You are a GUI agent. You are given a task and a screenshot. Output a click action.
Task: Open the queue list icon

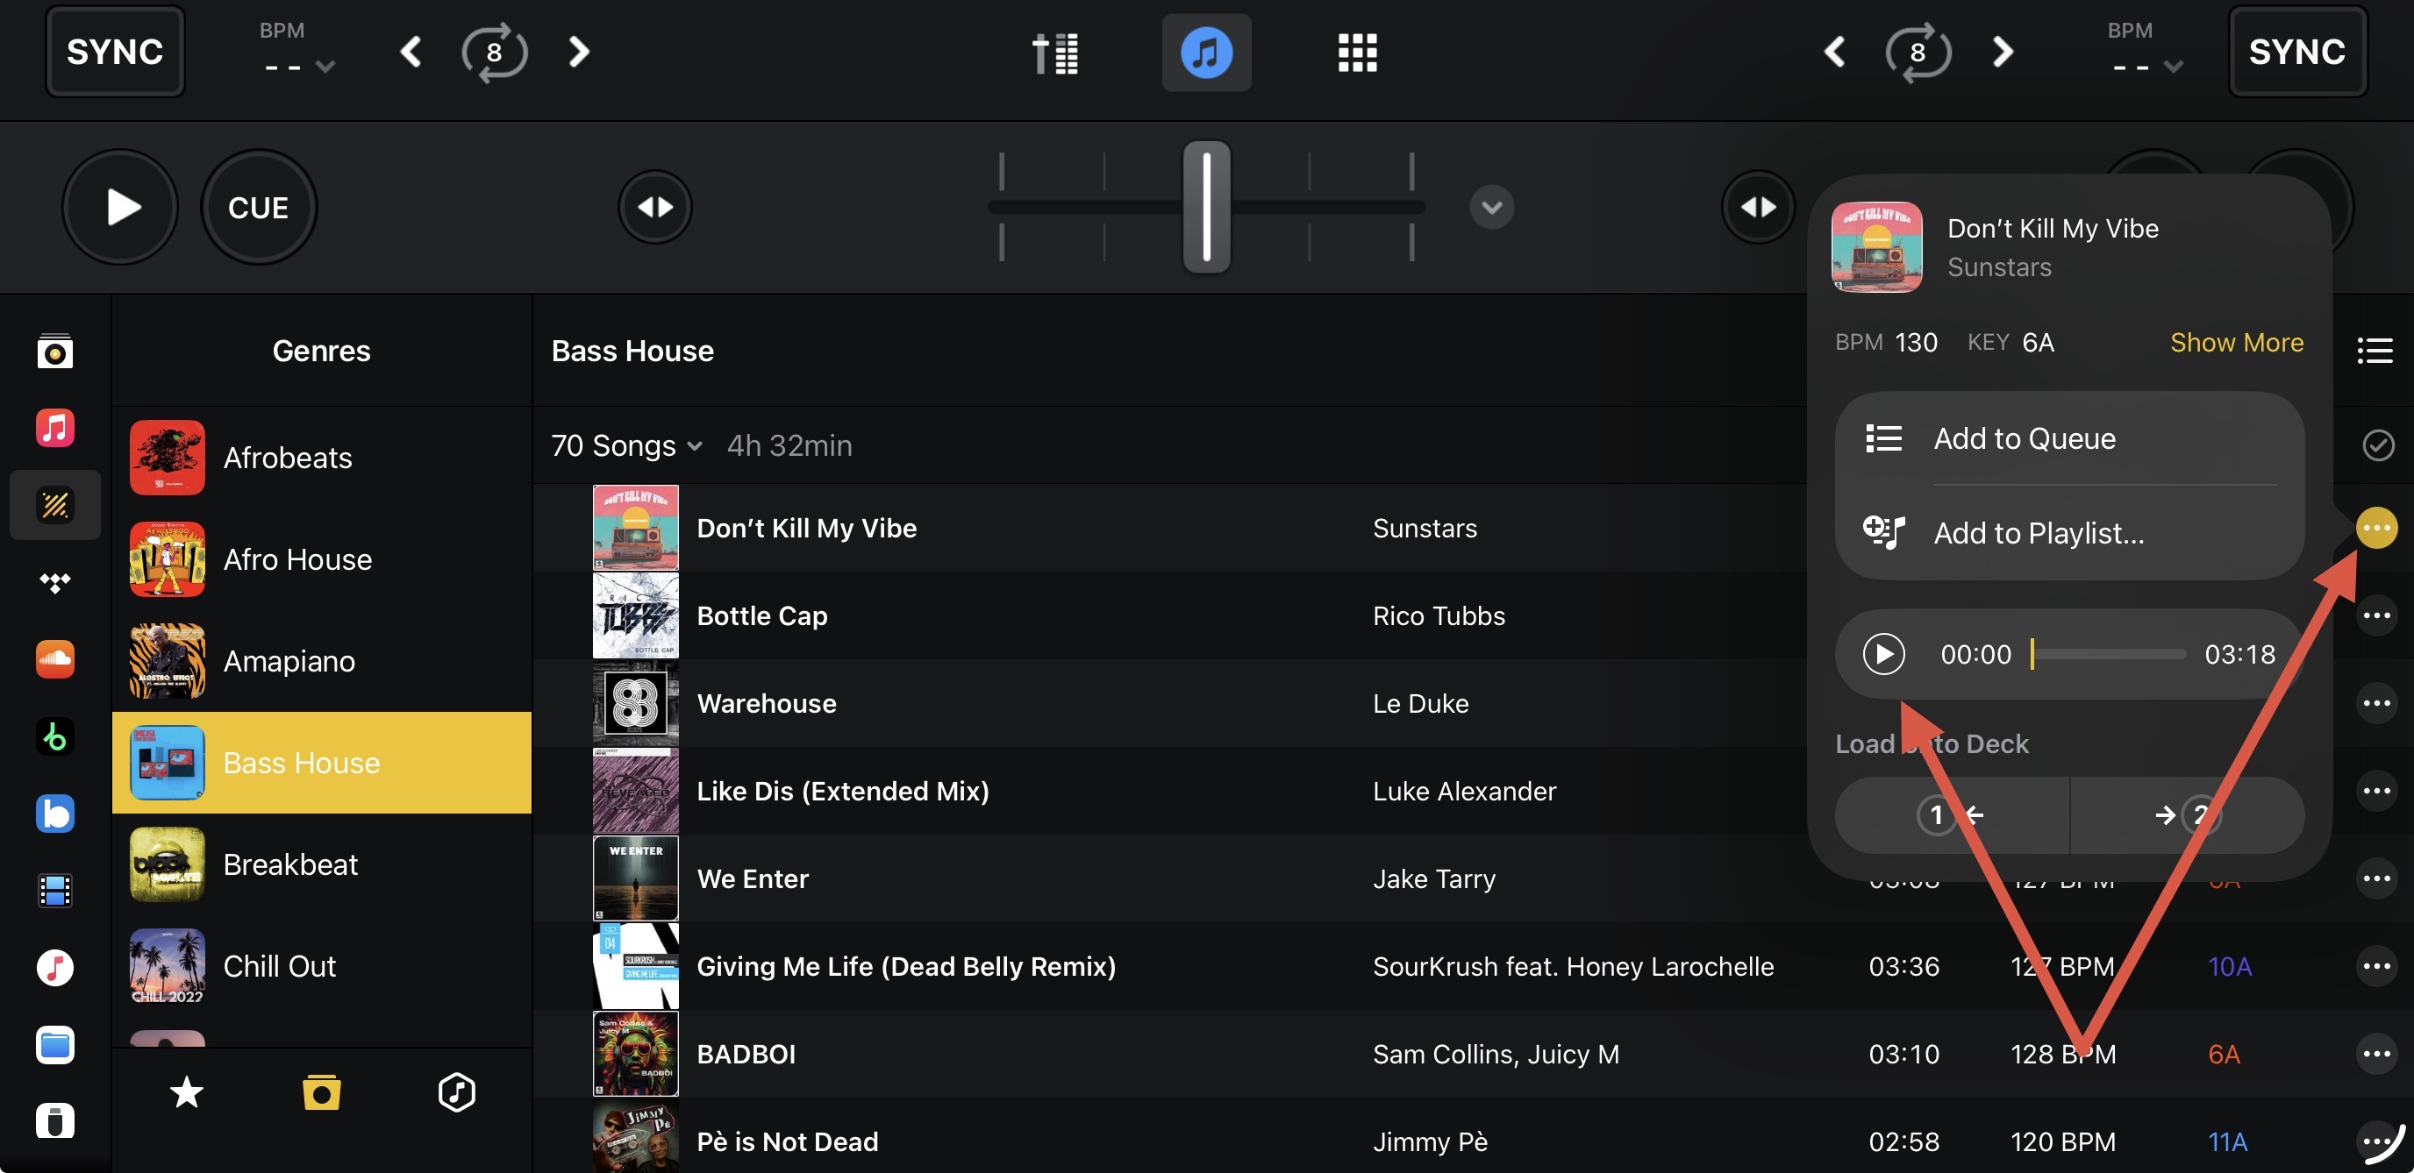[2374, 352]
